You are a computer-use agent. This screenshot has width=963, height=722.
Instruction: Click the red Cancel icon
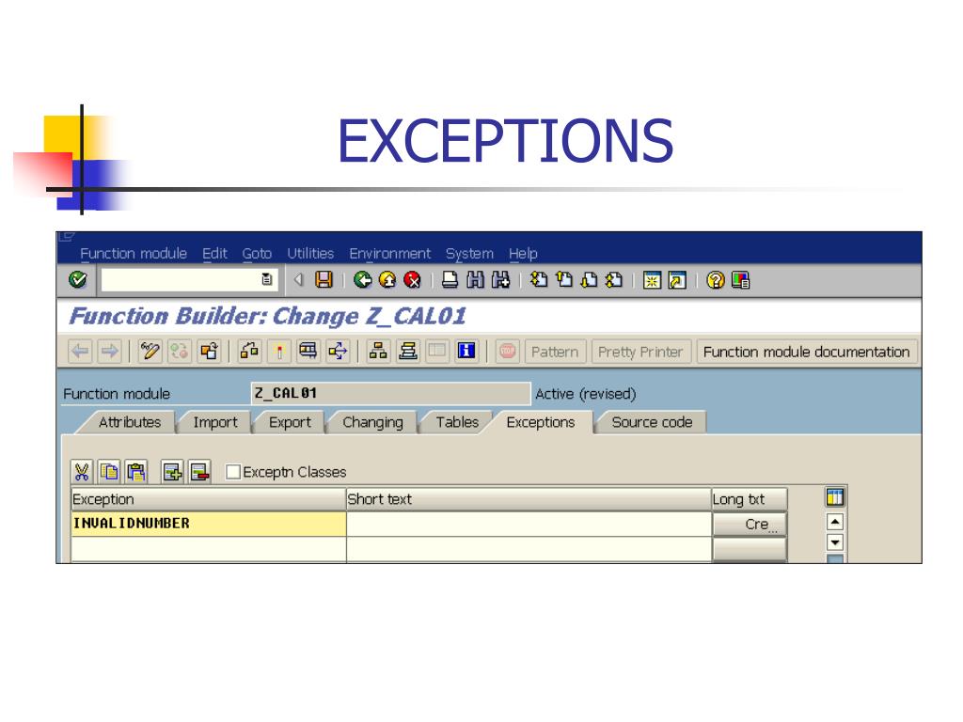413,280
